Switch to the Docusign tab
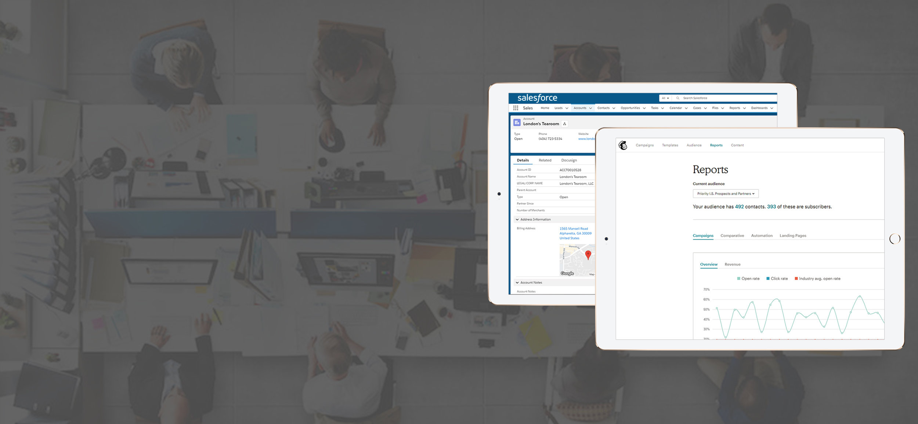 [569, 161]
